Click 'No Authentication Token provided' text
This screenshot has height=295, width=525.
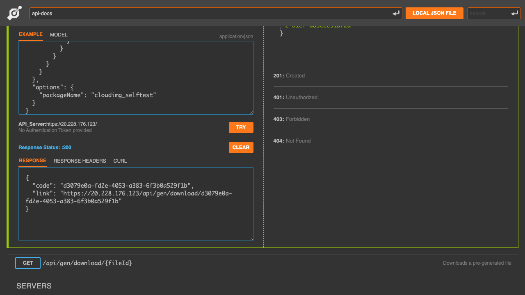(55, 130)
